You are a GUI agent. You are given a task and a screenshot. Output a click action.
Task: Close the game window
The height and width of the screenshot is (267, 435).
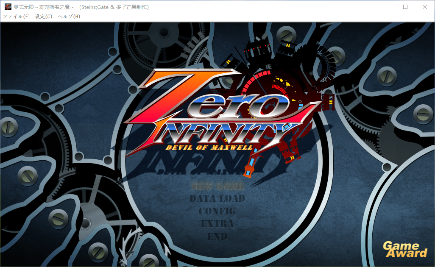pos(424,7)
